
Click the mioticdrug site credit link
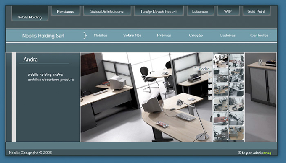(262, 153)
